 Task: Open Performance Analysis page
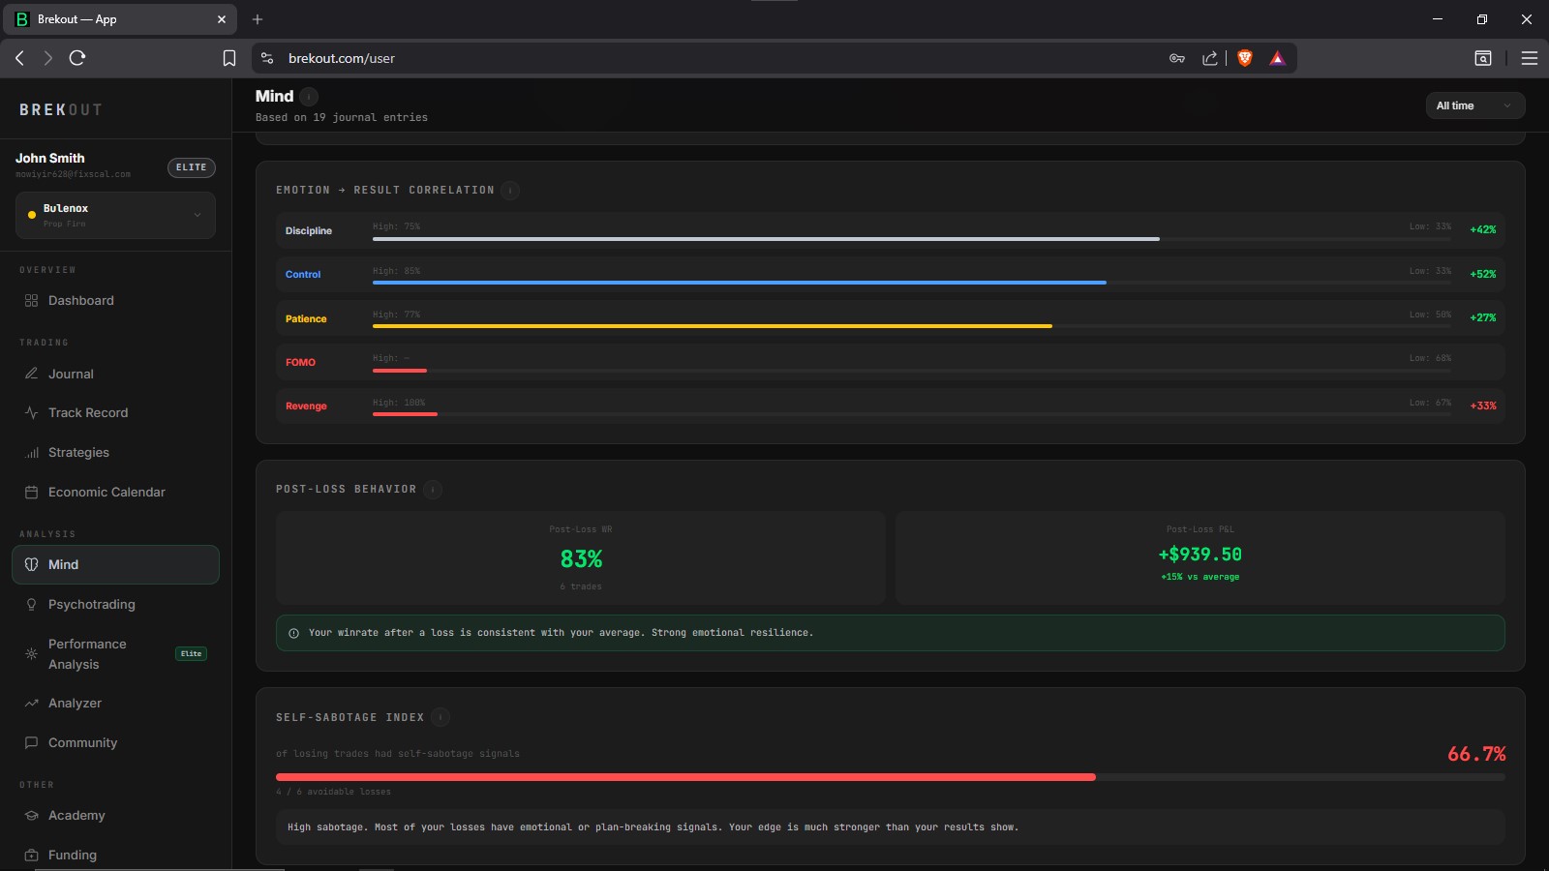(x=115, y=654)
